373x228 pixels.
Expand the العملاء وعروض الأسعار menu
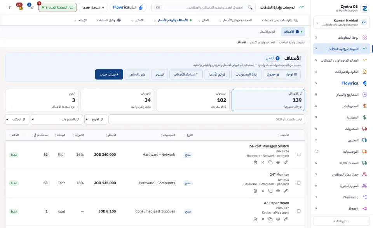click(x=235, y=20)
